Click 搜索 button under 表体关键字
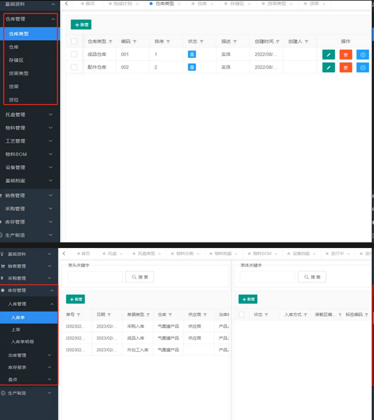 point(312,277)
